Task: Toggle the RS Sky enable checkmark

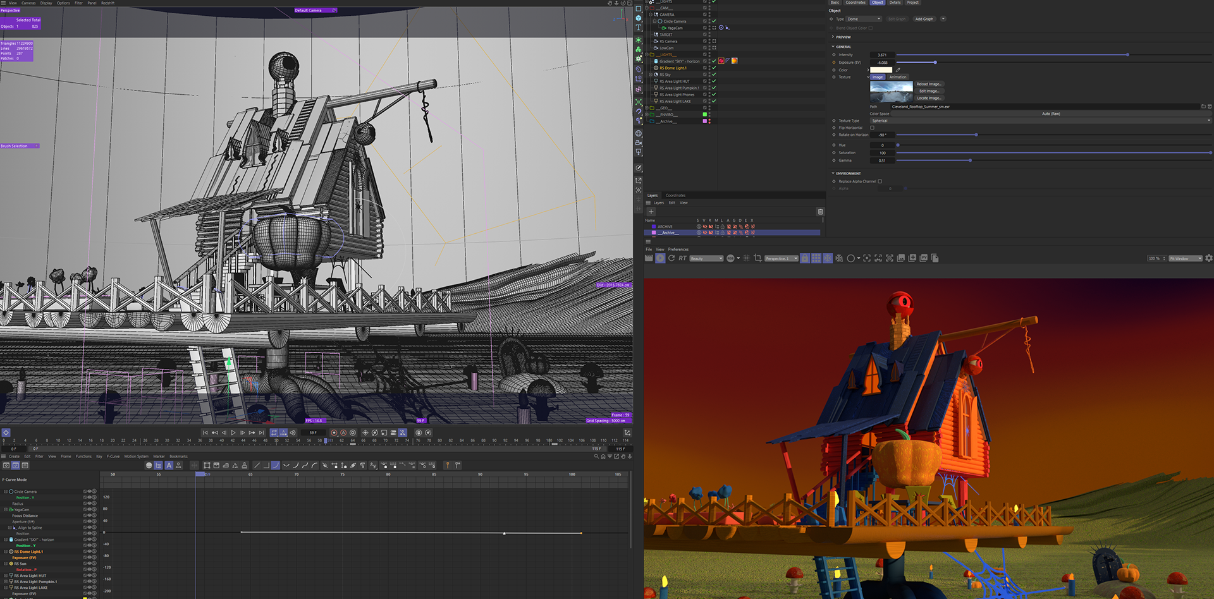Action: tap(714, 75)
